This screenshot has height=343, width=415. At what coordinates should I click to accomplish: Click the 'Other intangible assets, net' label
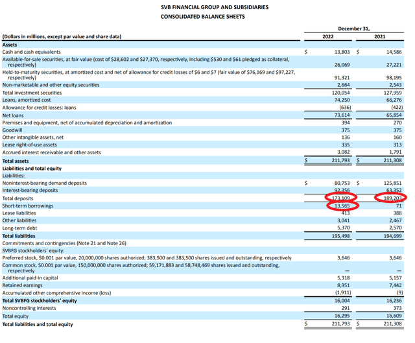click(x=33, y=137)
